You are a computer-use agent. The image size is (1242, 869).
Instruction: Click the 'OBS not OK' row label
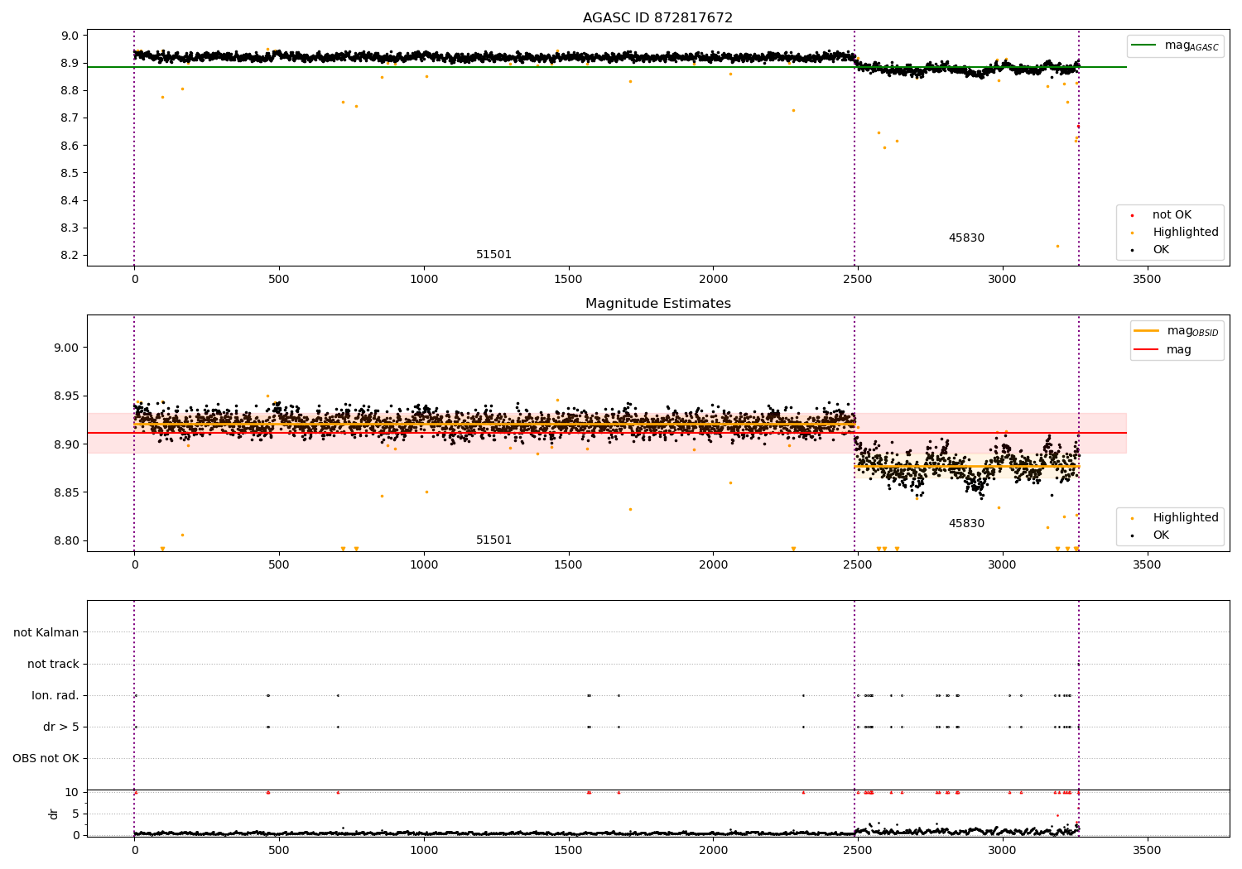46,758
